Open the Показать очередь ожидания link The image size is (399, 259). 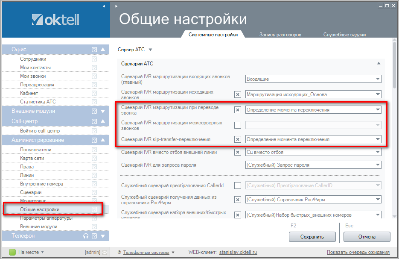[358, 252]
